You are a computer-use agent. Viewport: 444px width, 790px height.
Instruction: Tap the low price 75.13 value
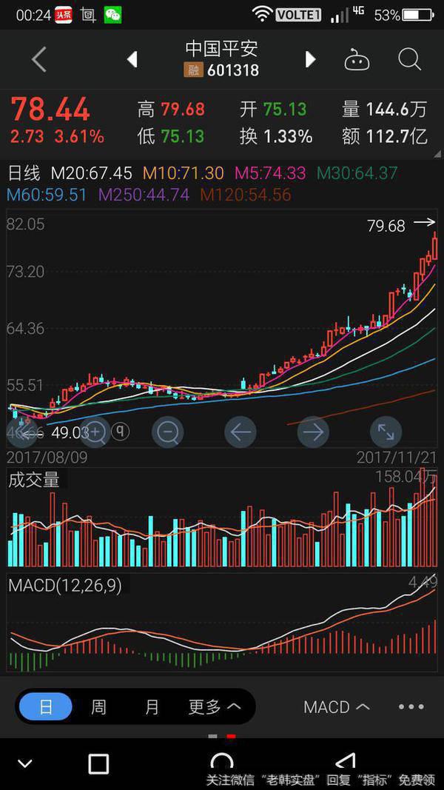tap(183, 136)
